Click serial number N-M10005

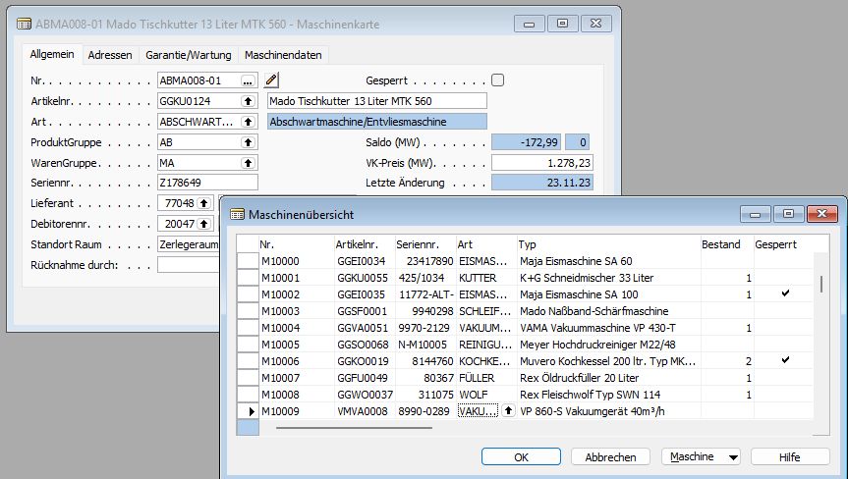[x=425, y=345]
